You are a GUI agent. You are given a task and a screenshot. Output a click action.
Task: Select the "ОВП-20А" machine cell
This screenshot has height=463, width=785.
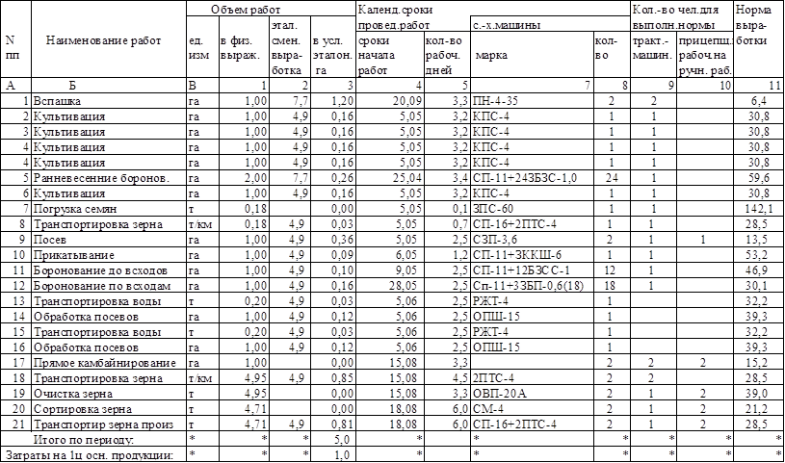click(501, 393)
